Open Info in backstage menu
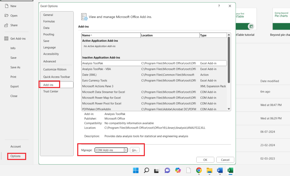 pyautogui.click(x=13, y=48)
